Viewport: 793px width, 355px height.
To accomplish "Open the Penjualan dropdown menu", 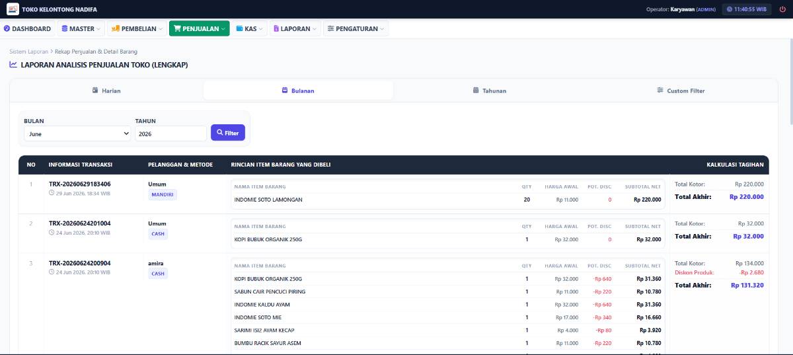I will (199, 28).
